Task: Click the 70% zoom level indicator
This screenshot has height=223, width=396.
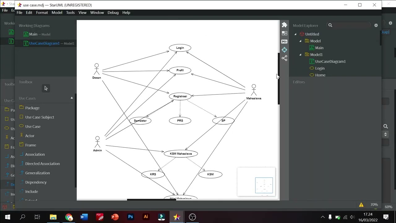Action: tap(374, 205)
